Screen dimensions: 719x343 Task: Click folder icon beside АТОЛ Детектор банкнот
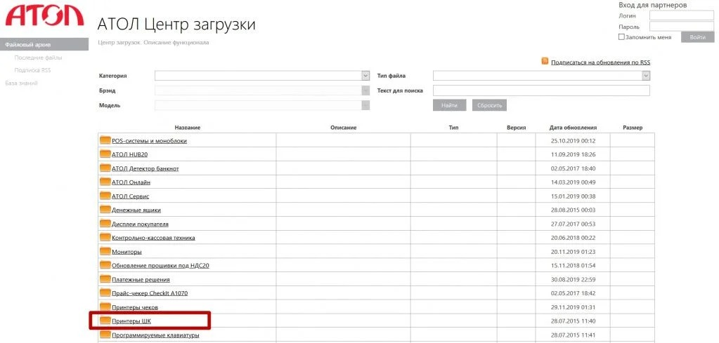point(105,168)
